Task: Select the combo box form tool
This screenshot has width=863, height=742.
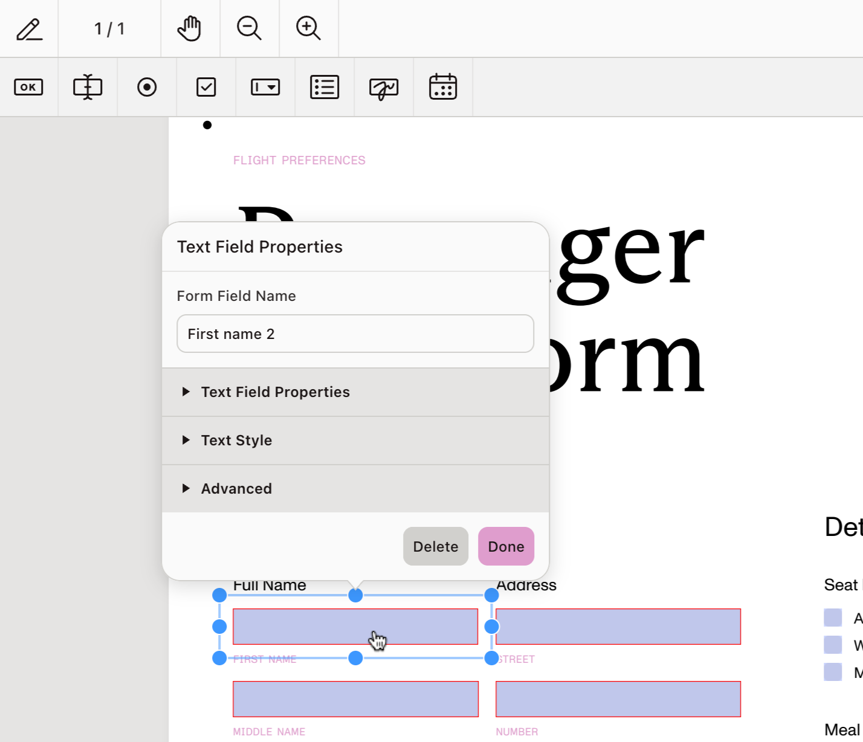Action: (265, 87)
